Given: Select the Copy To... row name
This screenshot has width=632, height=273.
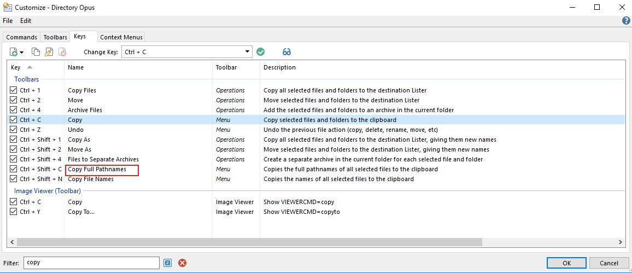Looking at the screenshot, I should pos(81,212).
